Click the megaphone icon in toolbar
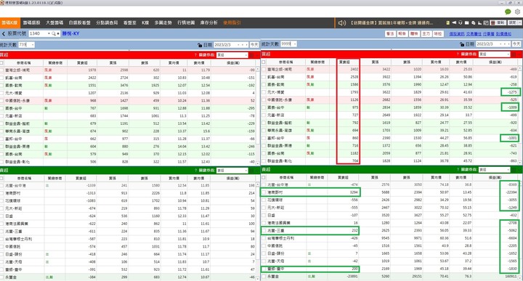Image resolution: width=523 pixels, height=281 pixels. (x=454, y=23)
